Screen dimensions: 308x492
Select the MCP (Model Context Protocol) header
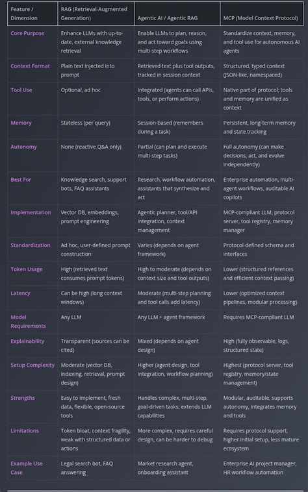261,18
